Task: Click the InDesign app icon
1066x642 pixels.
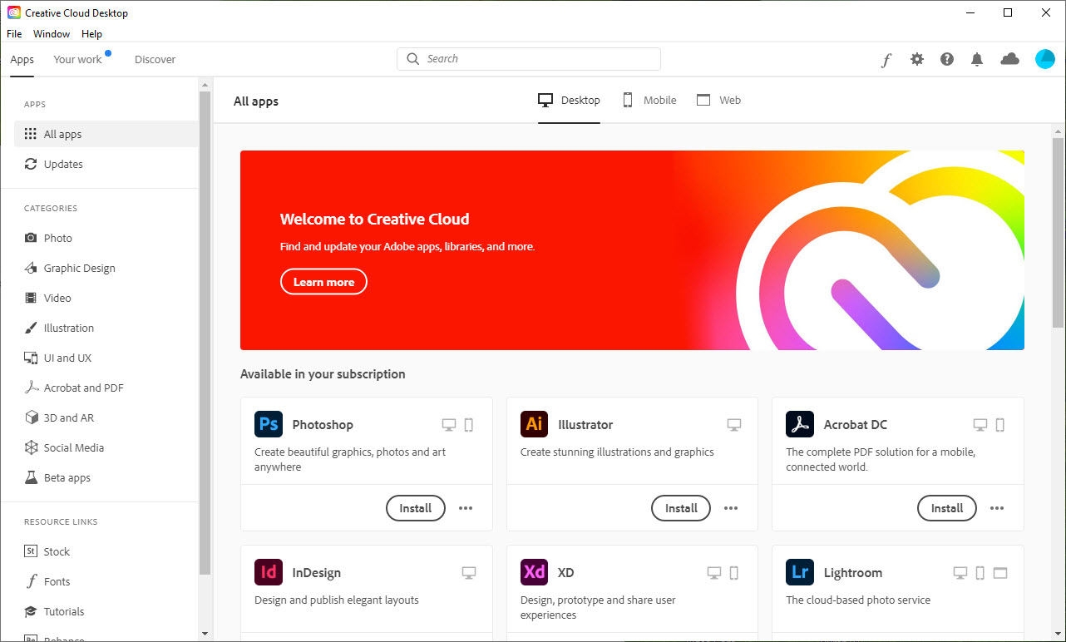Action: [269, 572]
